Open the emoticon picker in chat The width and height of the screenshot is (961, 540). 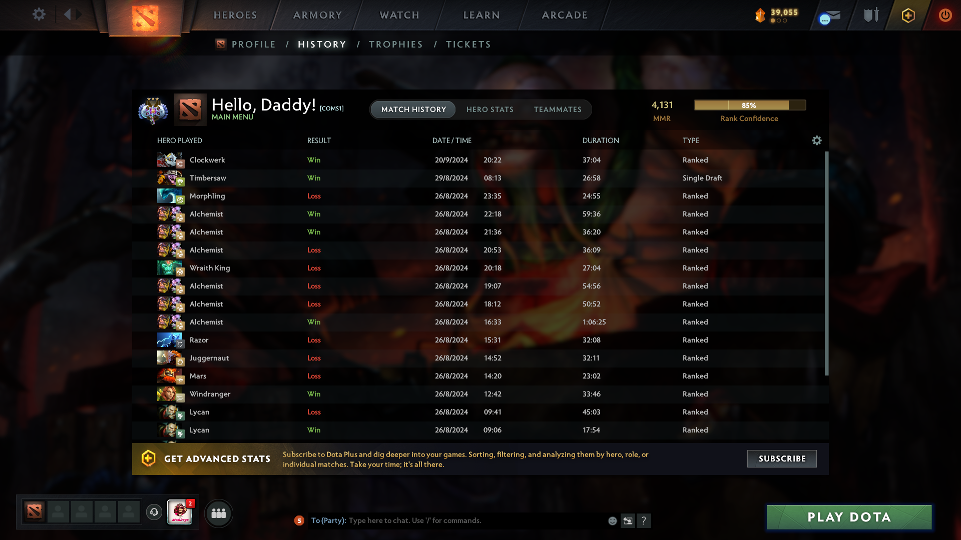[612, 521]
